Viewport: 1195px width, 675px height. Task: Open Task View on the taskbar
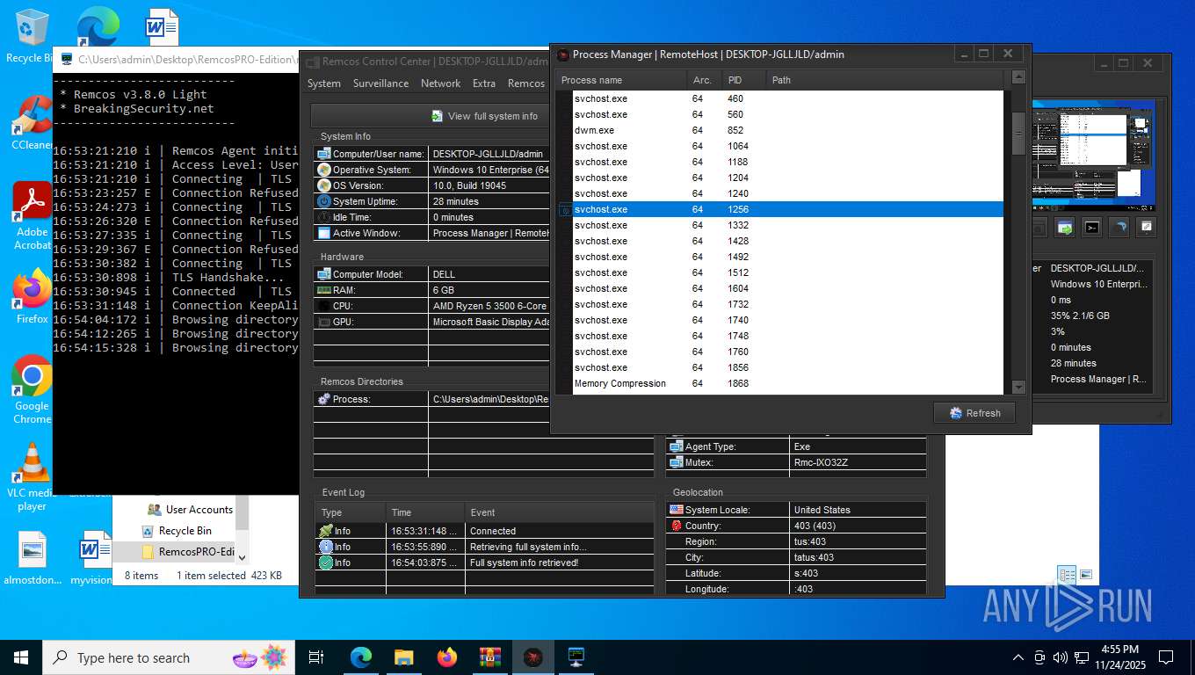(316, 657)
